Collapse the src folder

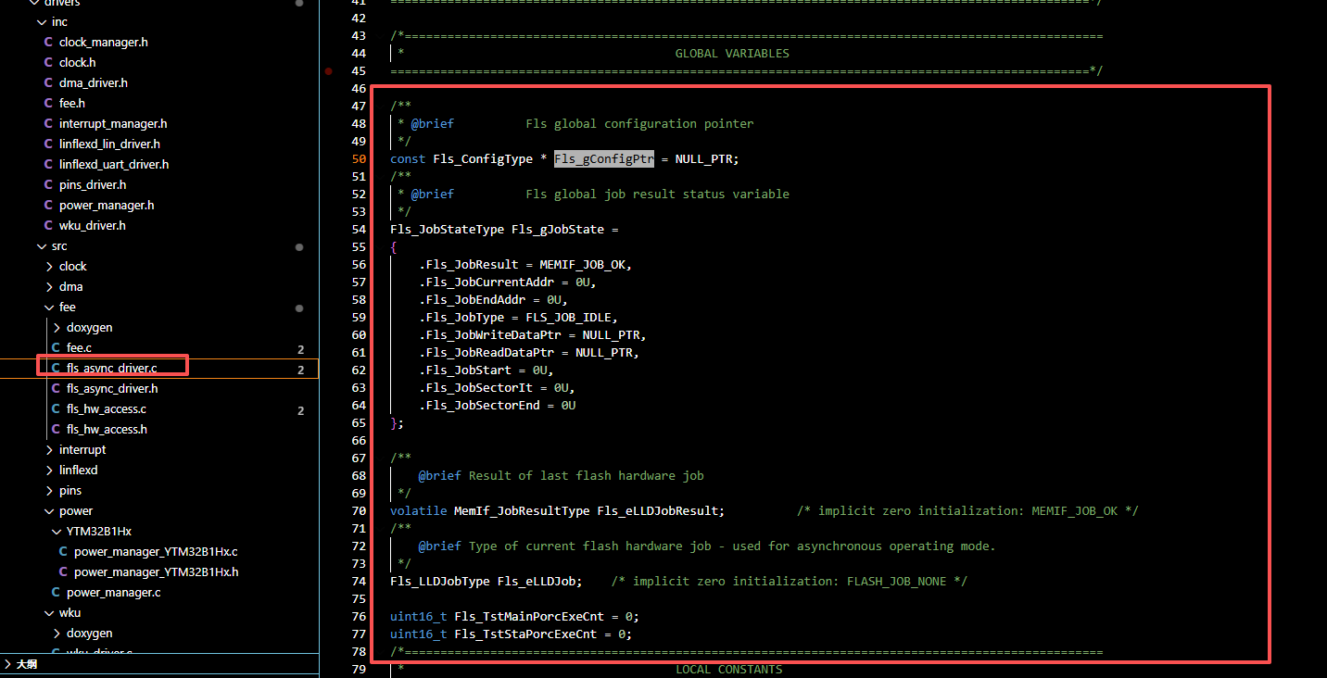(x=41, y=246)
